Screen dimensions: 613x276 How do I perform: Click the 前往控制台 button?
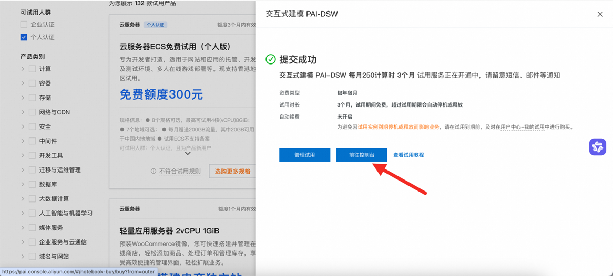coord(362,155)
